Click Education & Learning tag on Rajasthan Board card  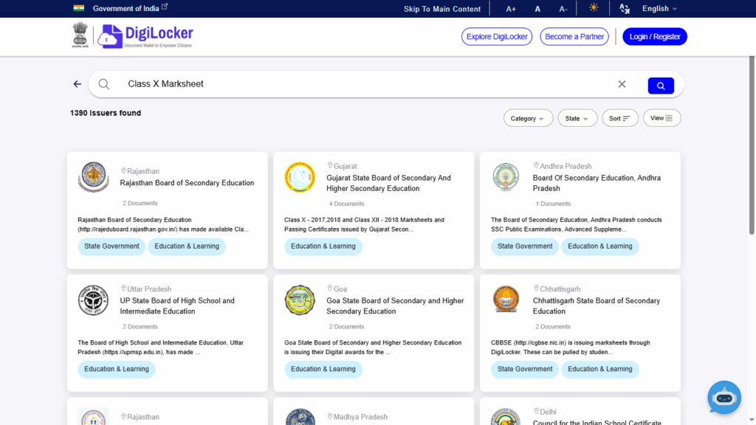click(187, 246)
